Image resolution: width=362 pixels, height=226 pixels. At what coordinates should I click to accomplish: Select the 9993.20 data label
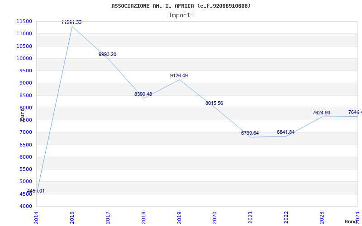pos(107,54)
